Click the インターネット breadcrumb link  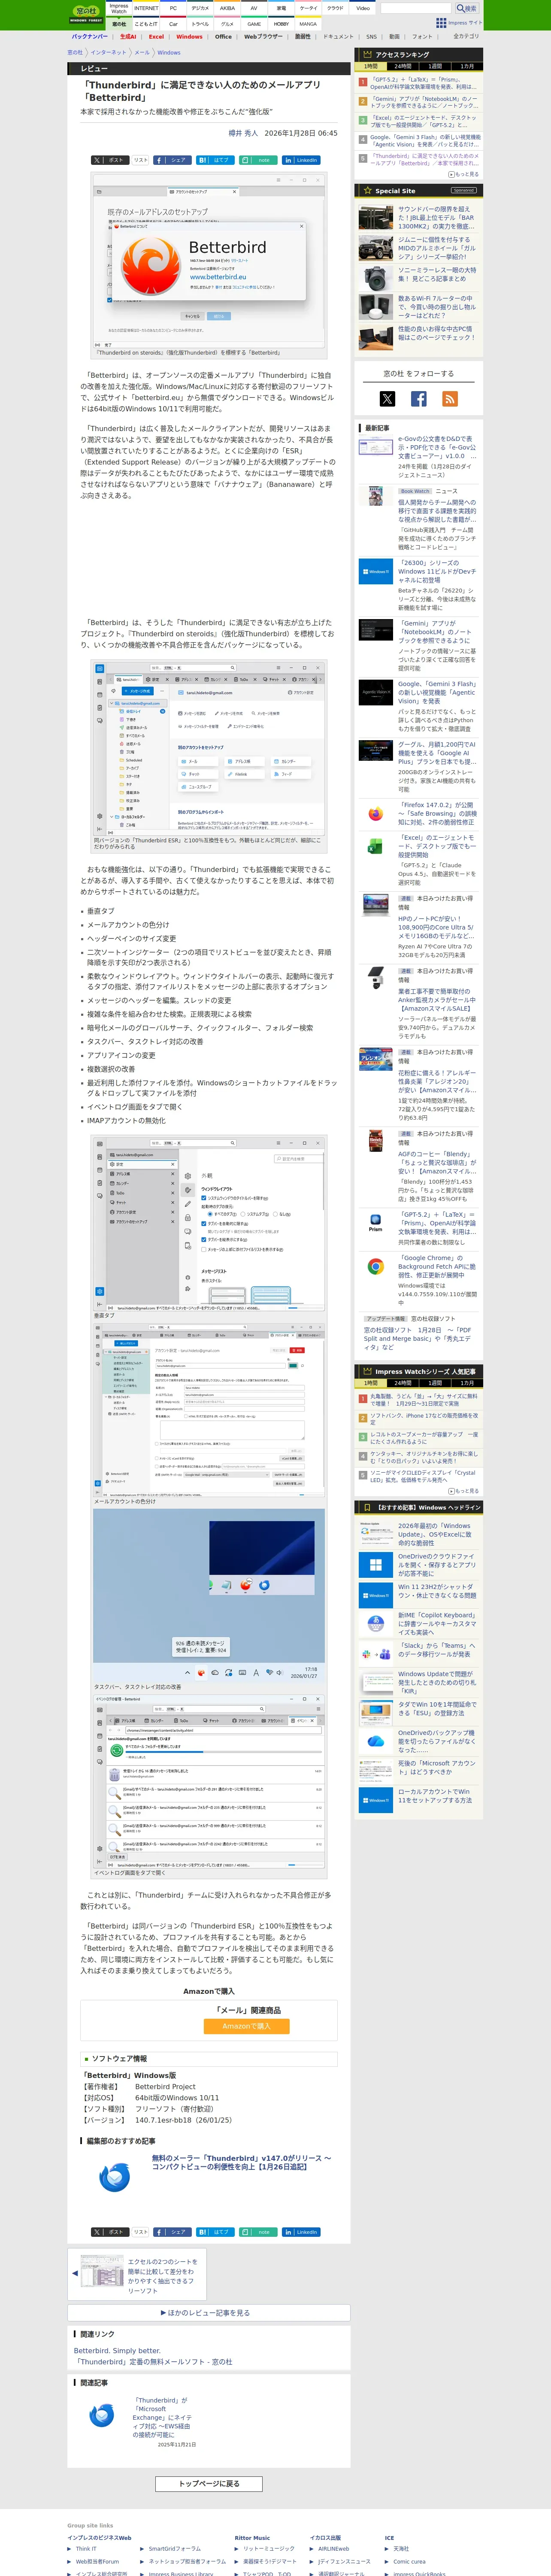(108, 53)
